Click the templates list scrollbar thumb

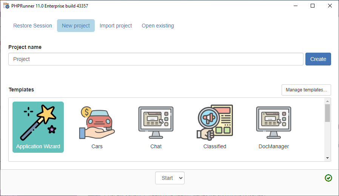(x=327, y=113)
